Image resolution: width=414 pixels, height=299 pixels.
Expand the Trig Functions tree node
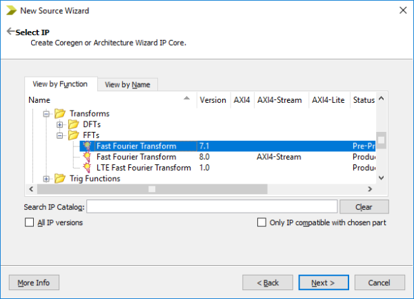47,179
